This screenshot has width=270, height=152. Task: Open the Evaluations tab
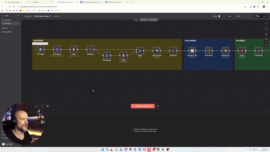(153, 20)
